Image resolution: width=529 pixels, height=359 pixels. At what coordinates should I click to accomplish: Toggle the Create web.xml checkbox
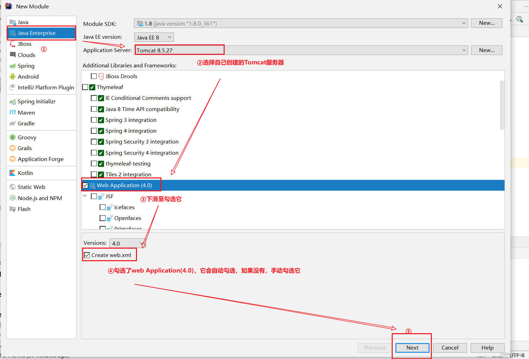87,255
